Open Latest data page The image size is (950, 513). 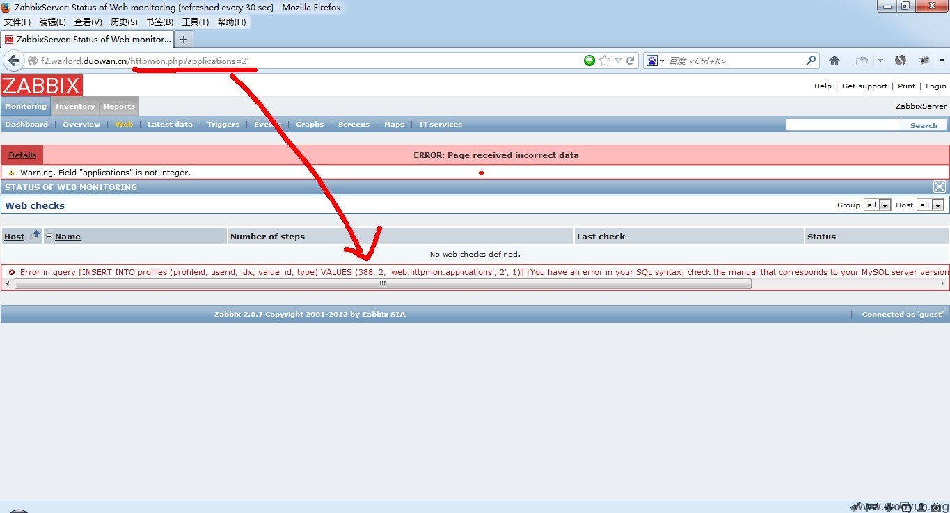pos(170,125)
